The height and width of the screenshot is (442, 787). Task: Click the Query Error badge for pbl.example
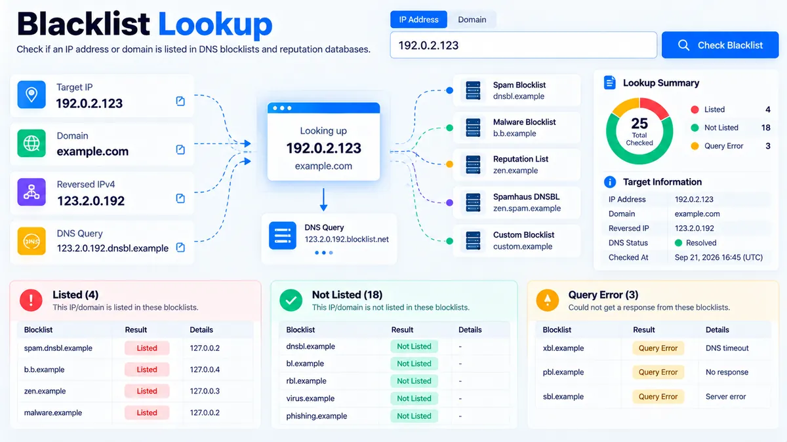658,372
